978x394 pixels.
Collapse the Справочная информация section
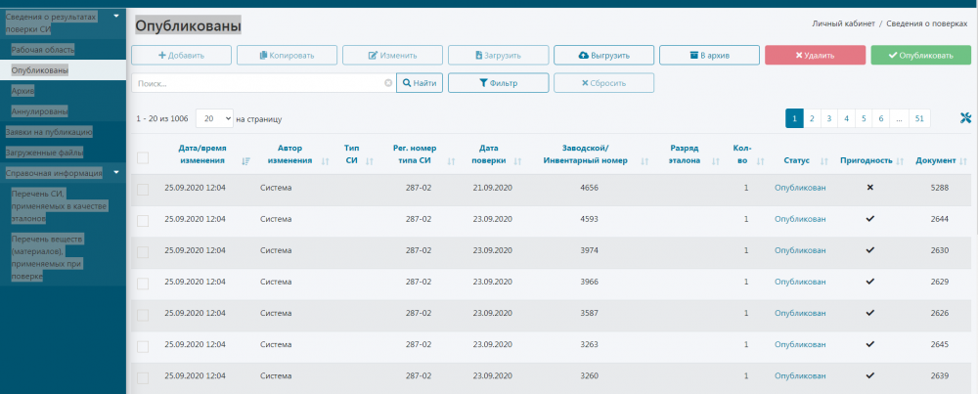116,173
